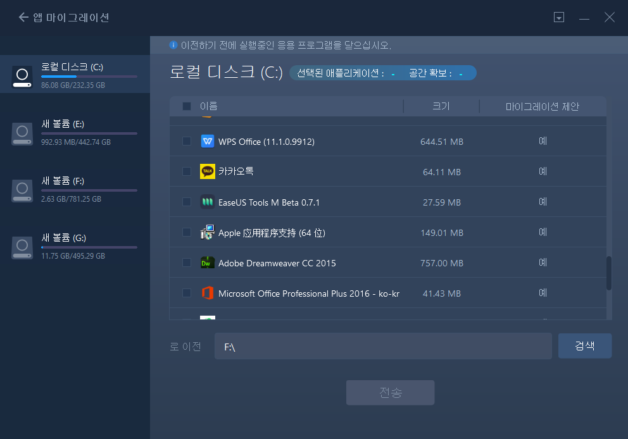
Task: Click the 로컬 디스크 (C:) usage bar
Action: coord(89,77)
